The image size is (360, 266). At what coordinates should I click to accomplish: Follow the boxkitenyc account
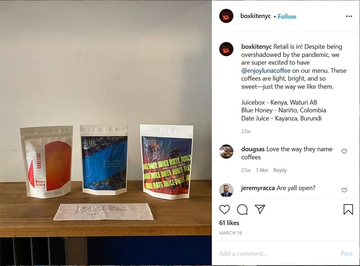[x=287, y=17]
